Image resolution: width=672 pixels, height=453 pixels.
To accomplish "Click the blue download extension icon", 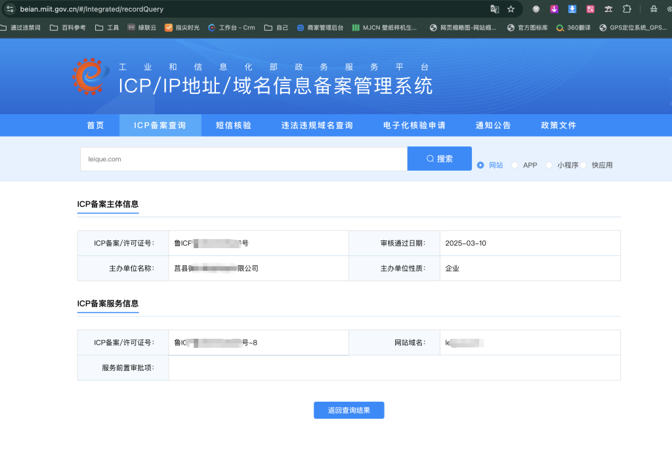I will click(x=572, y=9).
